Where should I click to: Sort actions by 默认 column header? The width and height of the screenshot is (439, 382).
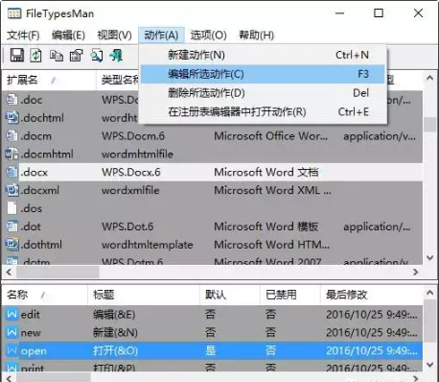point(230,295)
